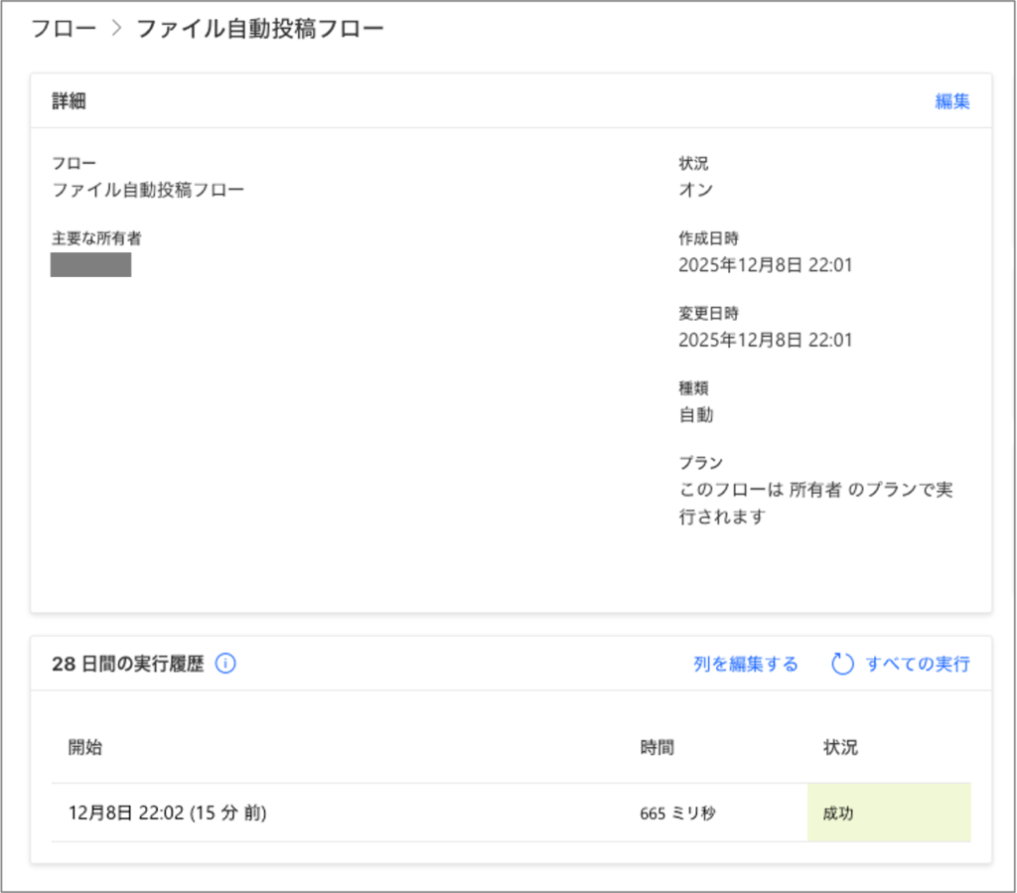
Task: View すべての実行 run history
Action: tap(917, 665)
